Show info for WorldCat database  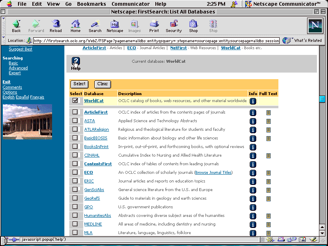(253, 101)
